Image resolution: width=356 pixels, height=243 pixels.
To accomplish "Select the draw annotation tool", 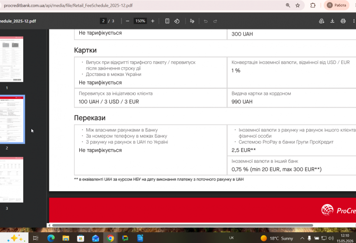I will (192, 21).
